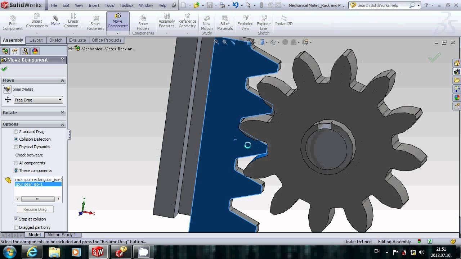Select Collision Detection option

point(16,139)
